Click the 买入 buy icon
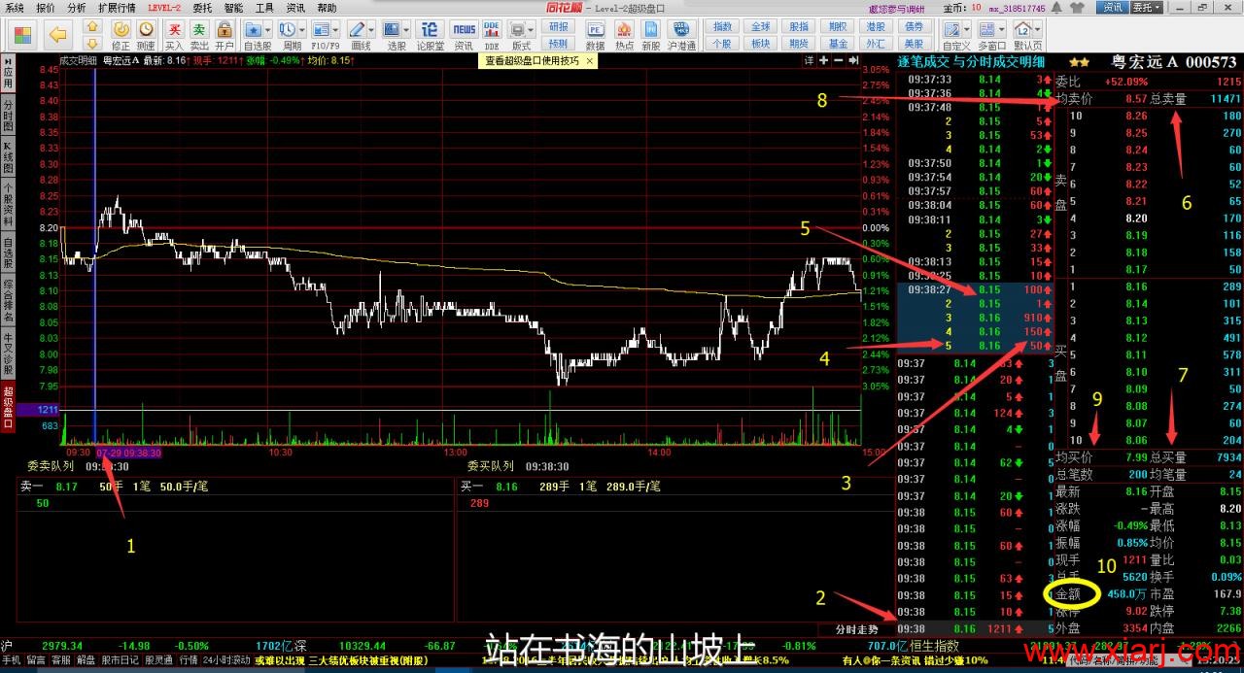This screenshot has height=673, width=1244. pyautogui.click(x=173, y=35)
